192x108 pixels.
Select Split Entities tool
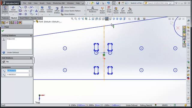(123, 10)
